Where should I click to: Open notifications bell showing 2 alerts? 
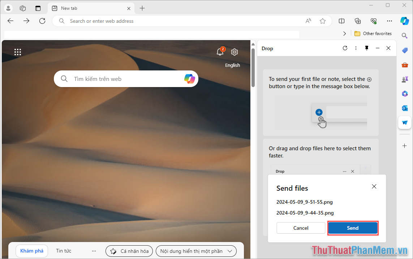click(x=220, y=52)
